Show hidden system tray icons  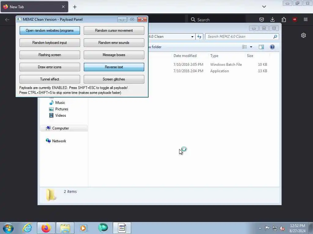click(260, 228)
